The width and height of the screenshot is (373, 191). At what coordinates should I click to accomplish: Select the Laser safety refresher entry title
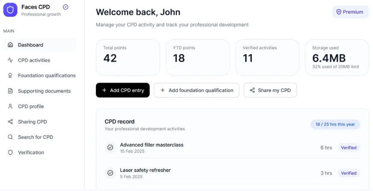tap(145, 170)
